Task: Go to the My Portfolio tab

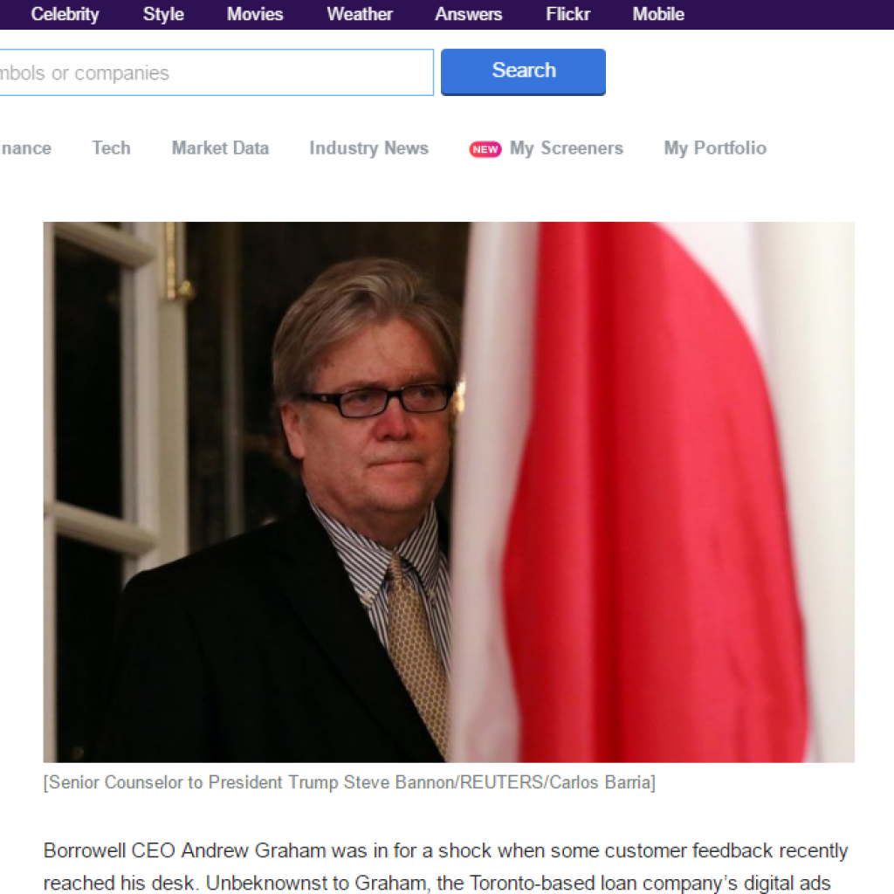Action: (x=715, y=148)
